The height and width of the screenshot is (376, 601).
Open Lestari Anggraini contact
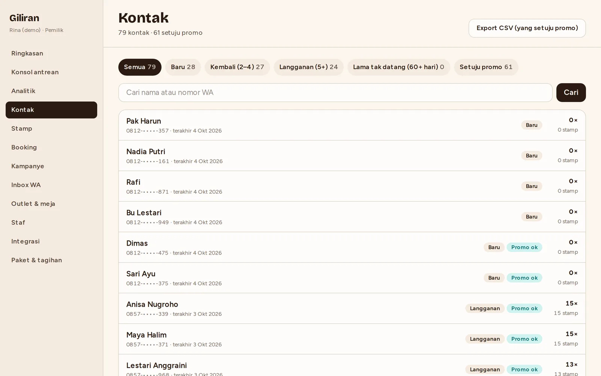(352, 365)
